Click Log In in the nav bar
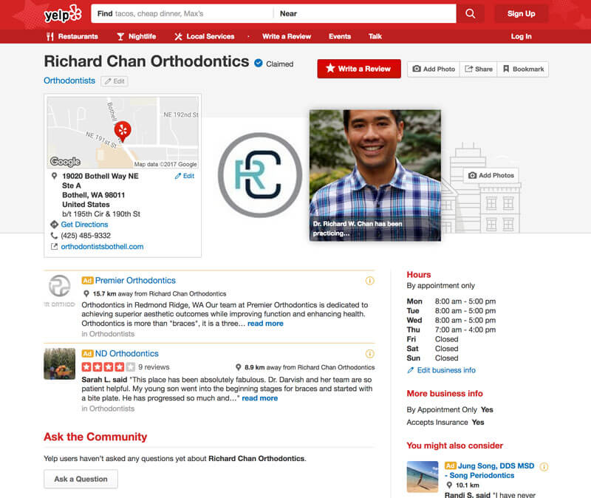The width and height of the screenshot is (591, 498). pos(522,36)
